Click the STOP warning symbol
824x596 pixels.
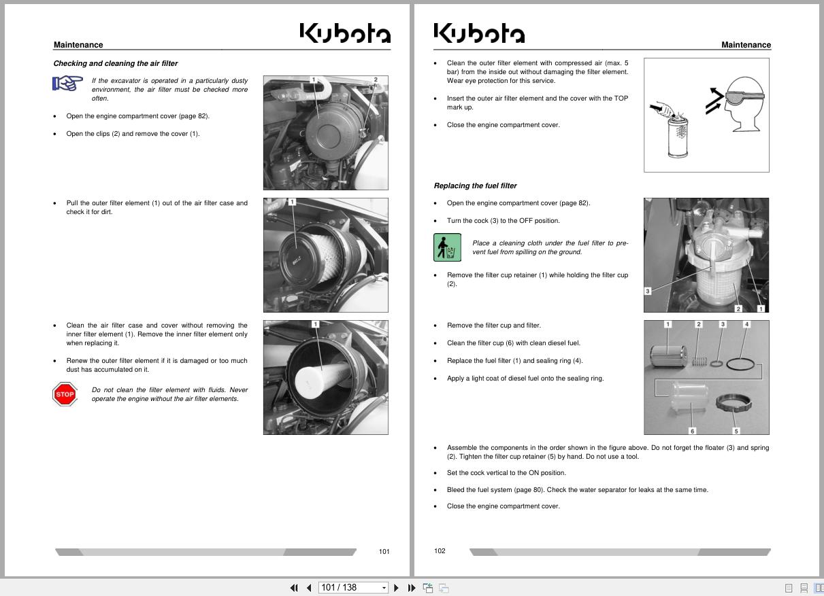[65, 394]
